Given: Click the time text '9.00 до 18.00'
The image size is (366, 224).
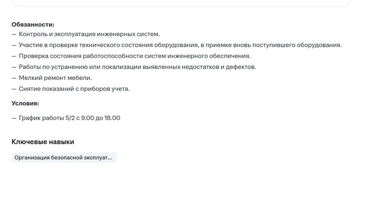Looking at the screenshot, I should 100,118.
